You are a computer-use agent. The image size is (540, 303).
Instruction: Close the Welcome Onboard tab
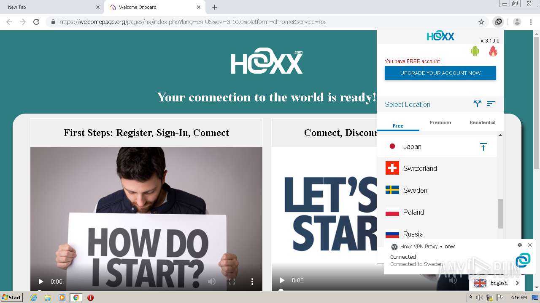(x=199, y=7)
